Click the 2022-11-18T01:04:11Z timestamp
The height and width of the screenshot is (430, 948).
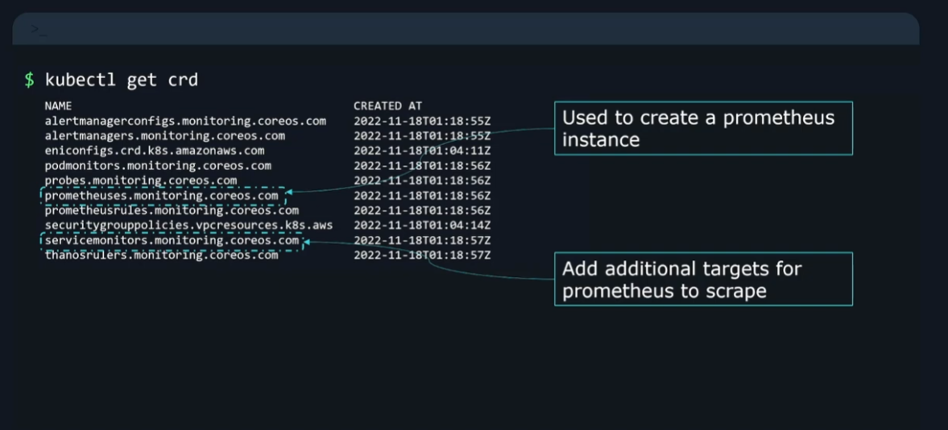421,151
